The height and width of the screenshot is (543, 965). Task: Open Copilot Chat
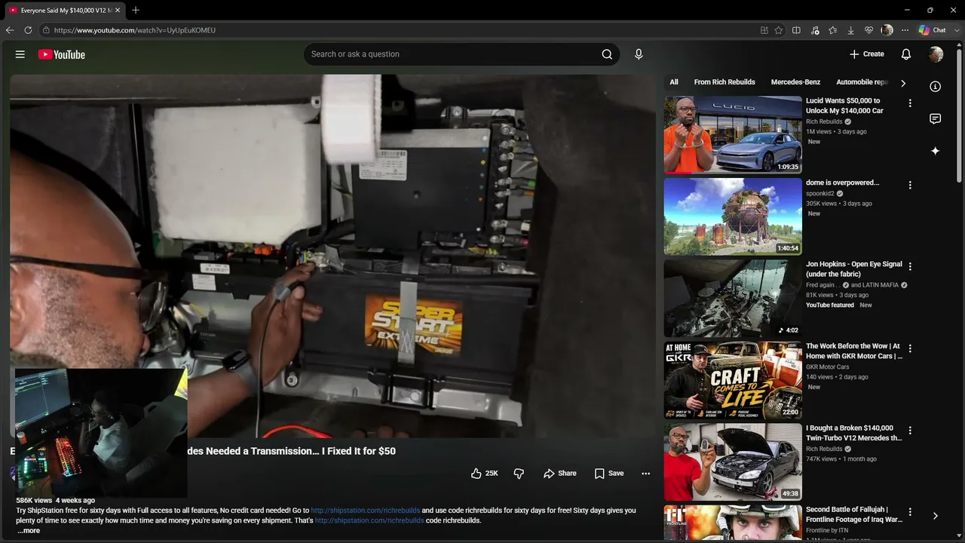point(933,30)
